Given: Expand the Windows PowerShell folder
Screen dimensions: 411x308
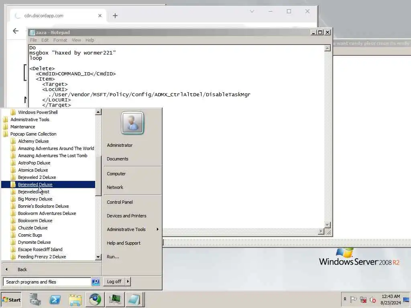Looking at the screenshot, I should [38, 112].
